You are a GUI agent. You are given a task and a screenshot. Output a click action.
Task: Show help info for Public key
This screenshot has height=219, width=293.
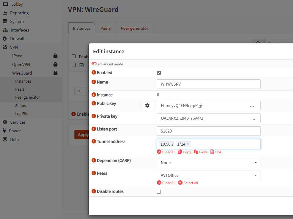(93, 103)
